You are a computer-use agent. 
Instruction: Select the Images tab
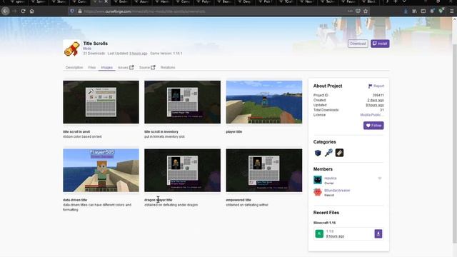(x=106, y=67)
